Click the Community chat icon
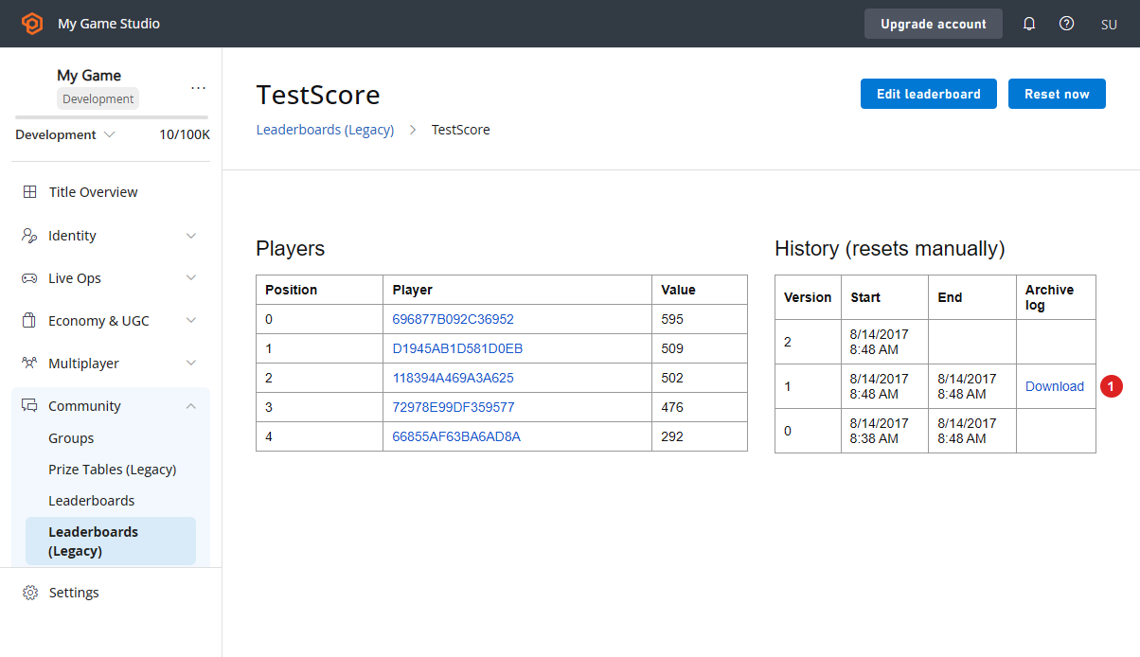This screenshot has width=1140, height=657. point(29,406)
